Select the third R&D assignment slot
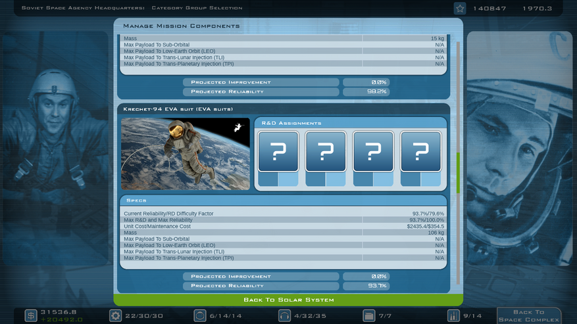The width and height of the screenshot is (577, 324). coord(373,152)
